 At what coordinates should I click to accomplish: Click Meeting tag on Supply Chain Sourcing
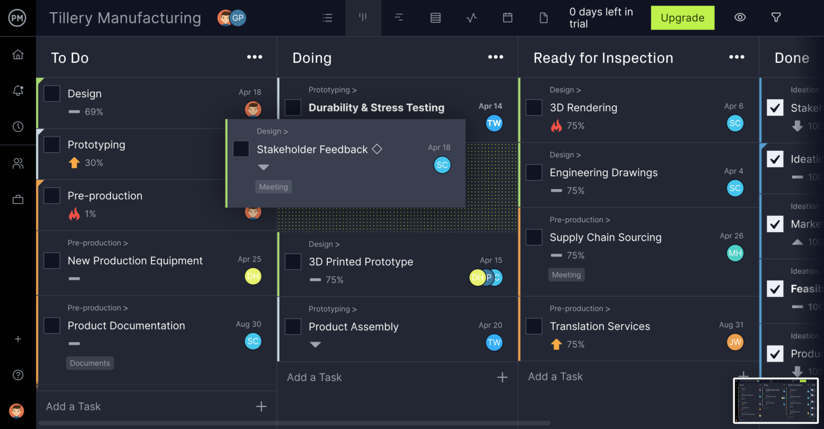click(566, 275)
